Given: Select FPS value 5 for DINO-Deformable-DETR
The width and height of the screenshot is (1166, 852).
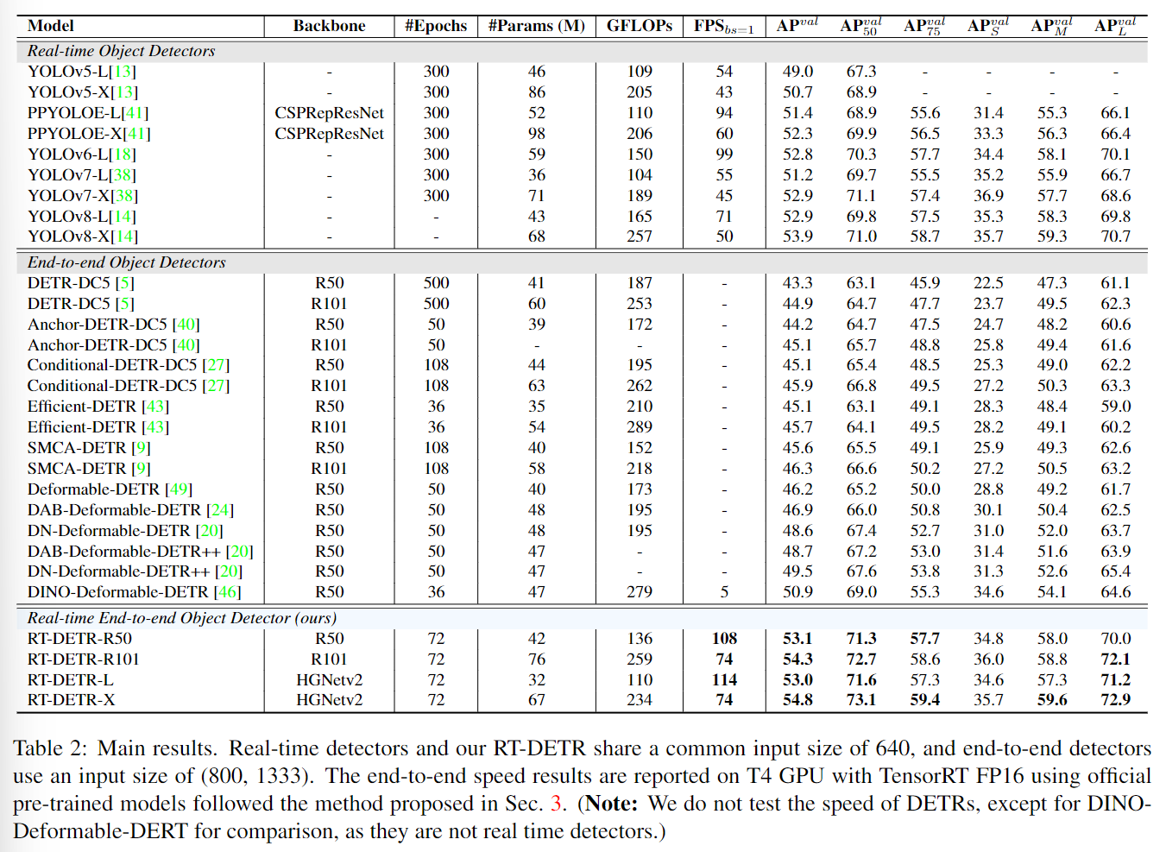Looking at the screenshot, I should [724, 592].
